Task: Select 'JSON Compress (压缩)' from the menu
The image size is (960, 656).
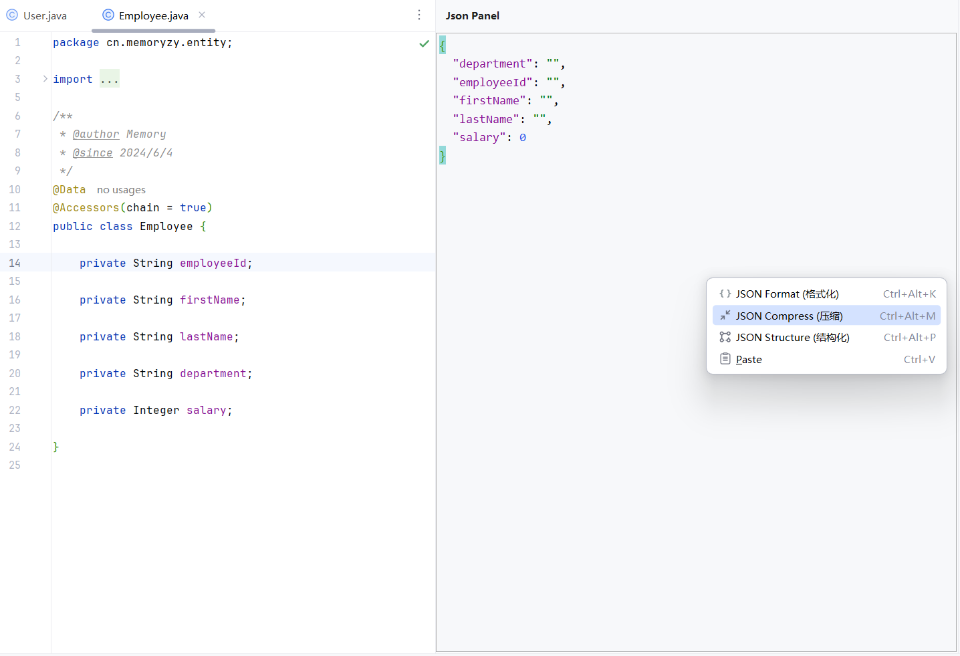Action: (789, 315)
